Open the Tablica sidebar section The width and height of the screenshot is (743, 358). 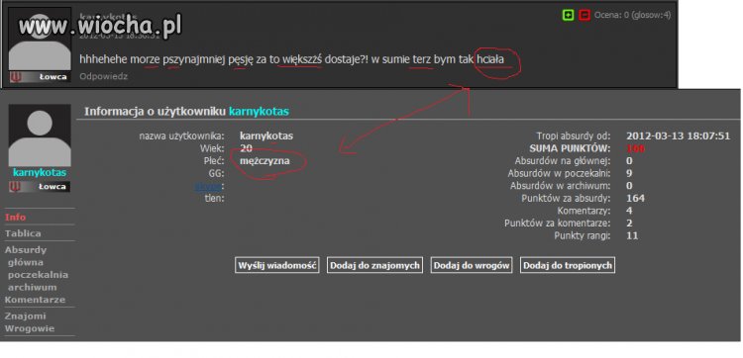tap(23, 233)
